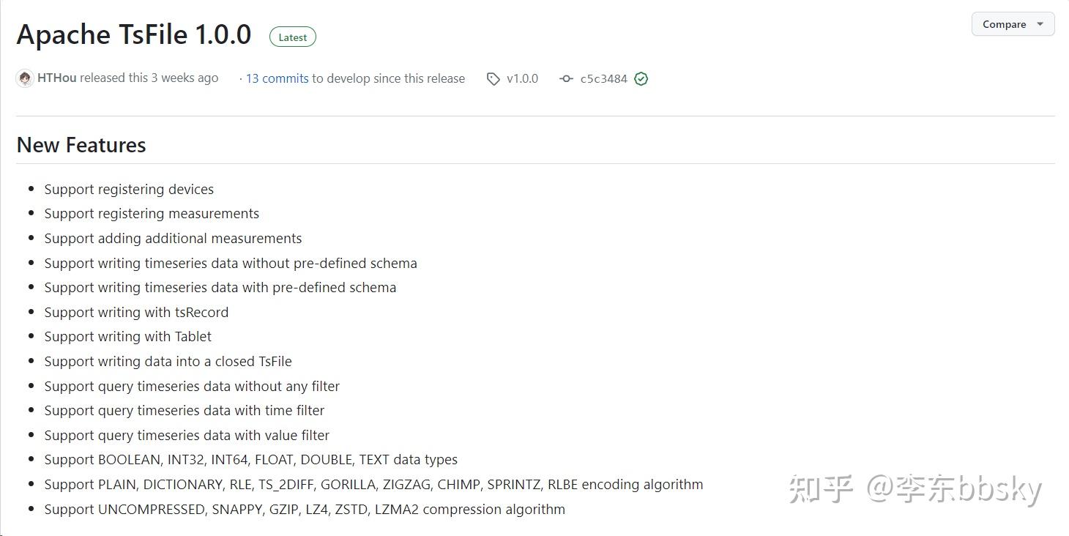1069x536 pixels.
Task: Open commit hash c5c3484
Action: (603, 79)
